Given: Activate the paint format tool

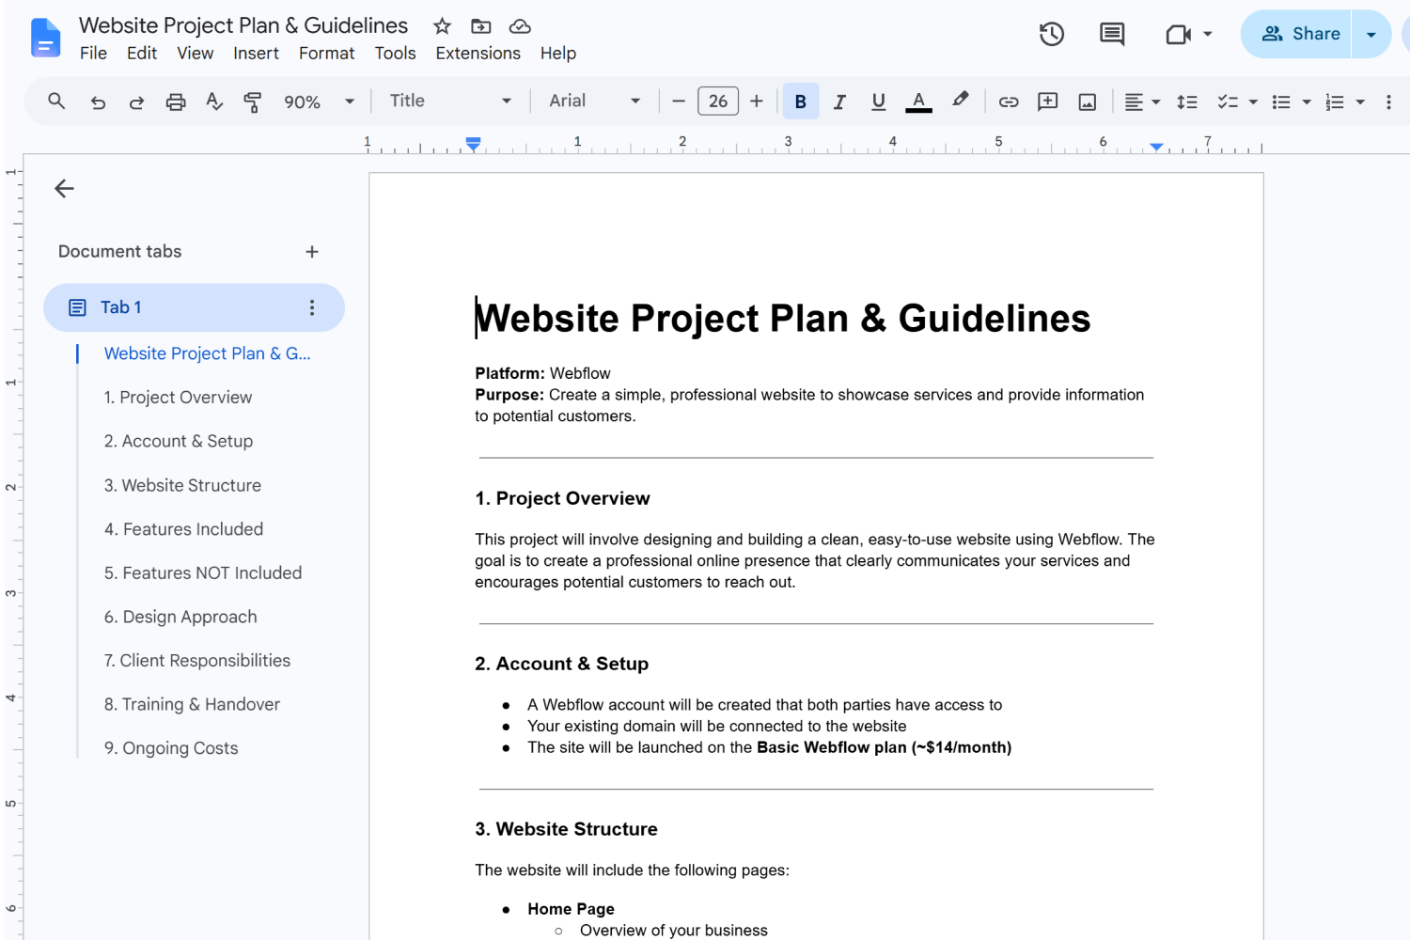Looking at the screenshot, I should pos(252,102).
